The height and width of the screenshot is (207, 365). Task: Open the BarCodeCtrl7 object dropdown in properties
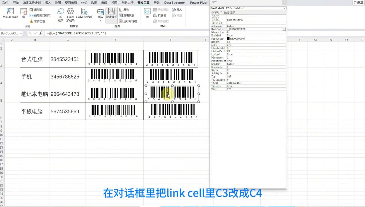284,8
